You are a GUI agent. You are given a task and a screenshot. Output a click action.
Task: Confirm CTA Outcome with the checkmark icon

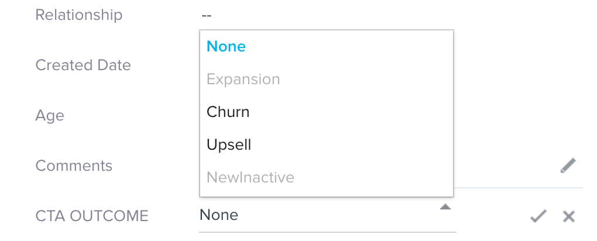[x=538, y=216]
